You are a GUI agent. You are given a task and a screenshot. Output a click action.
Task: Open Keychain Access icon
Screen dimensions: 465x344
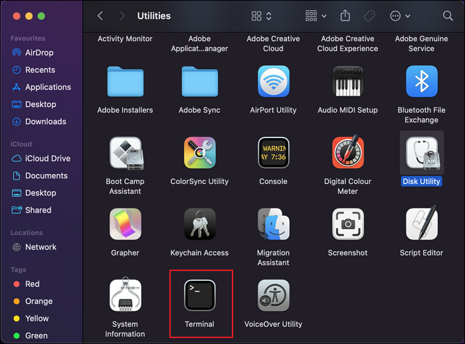199,224
